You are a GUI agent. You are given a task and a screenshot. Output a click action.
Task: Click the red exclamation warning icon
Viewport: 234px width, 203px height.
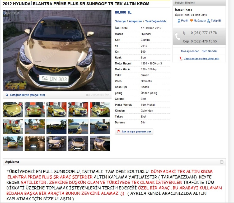click(x=181, y=58)
